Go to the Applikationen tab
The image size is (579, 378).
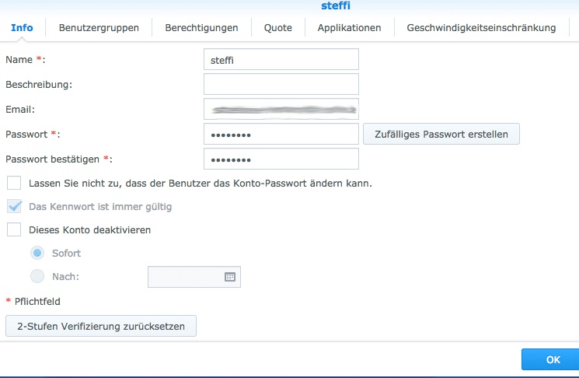pos(349,28)
